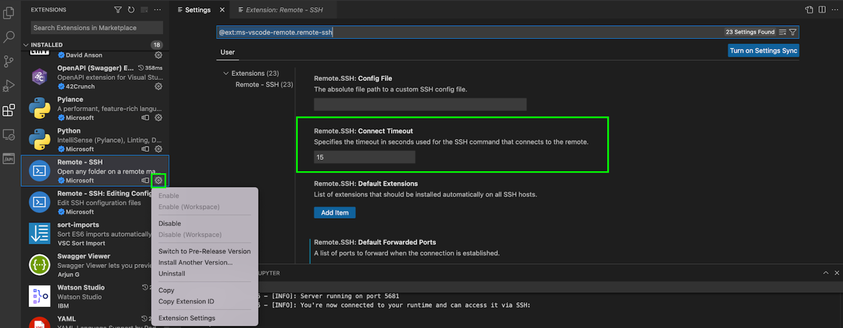Maximize the bottom panel with chevron
Screen dimensions: 843x328
point(826,273)
